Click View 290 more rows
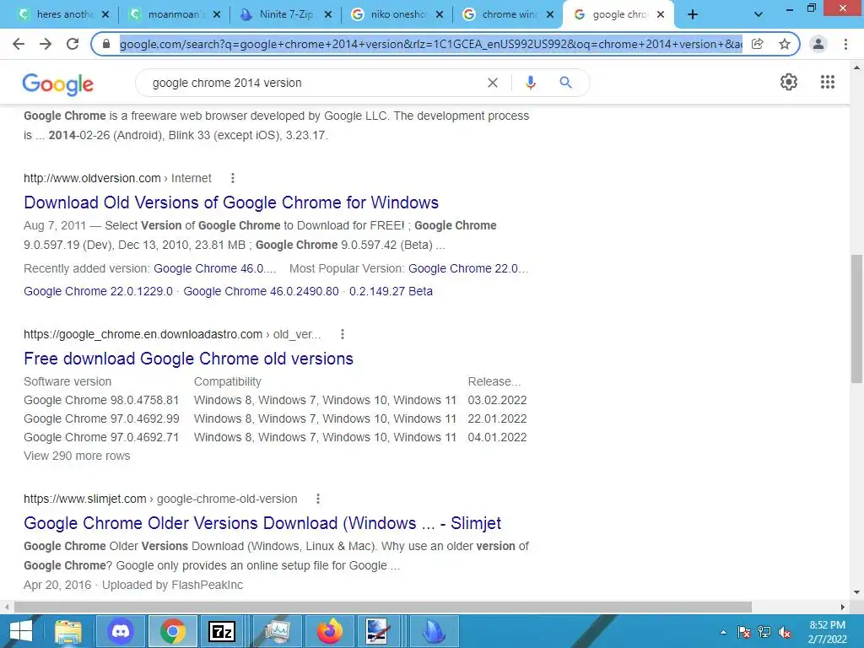This screenshot has height=648, width=864. tap(77, 456)
